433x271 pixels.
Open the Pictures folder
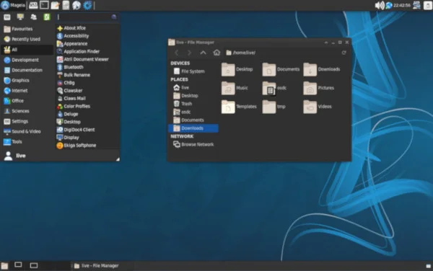click(310, 88)
